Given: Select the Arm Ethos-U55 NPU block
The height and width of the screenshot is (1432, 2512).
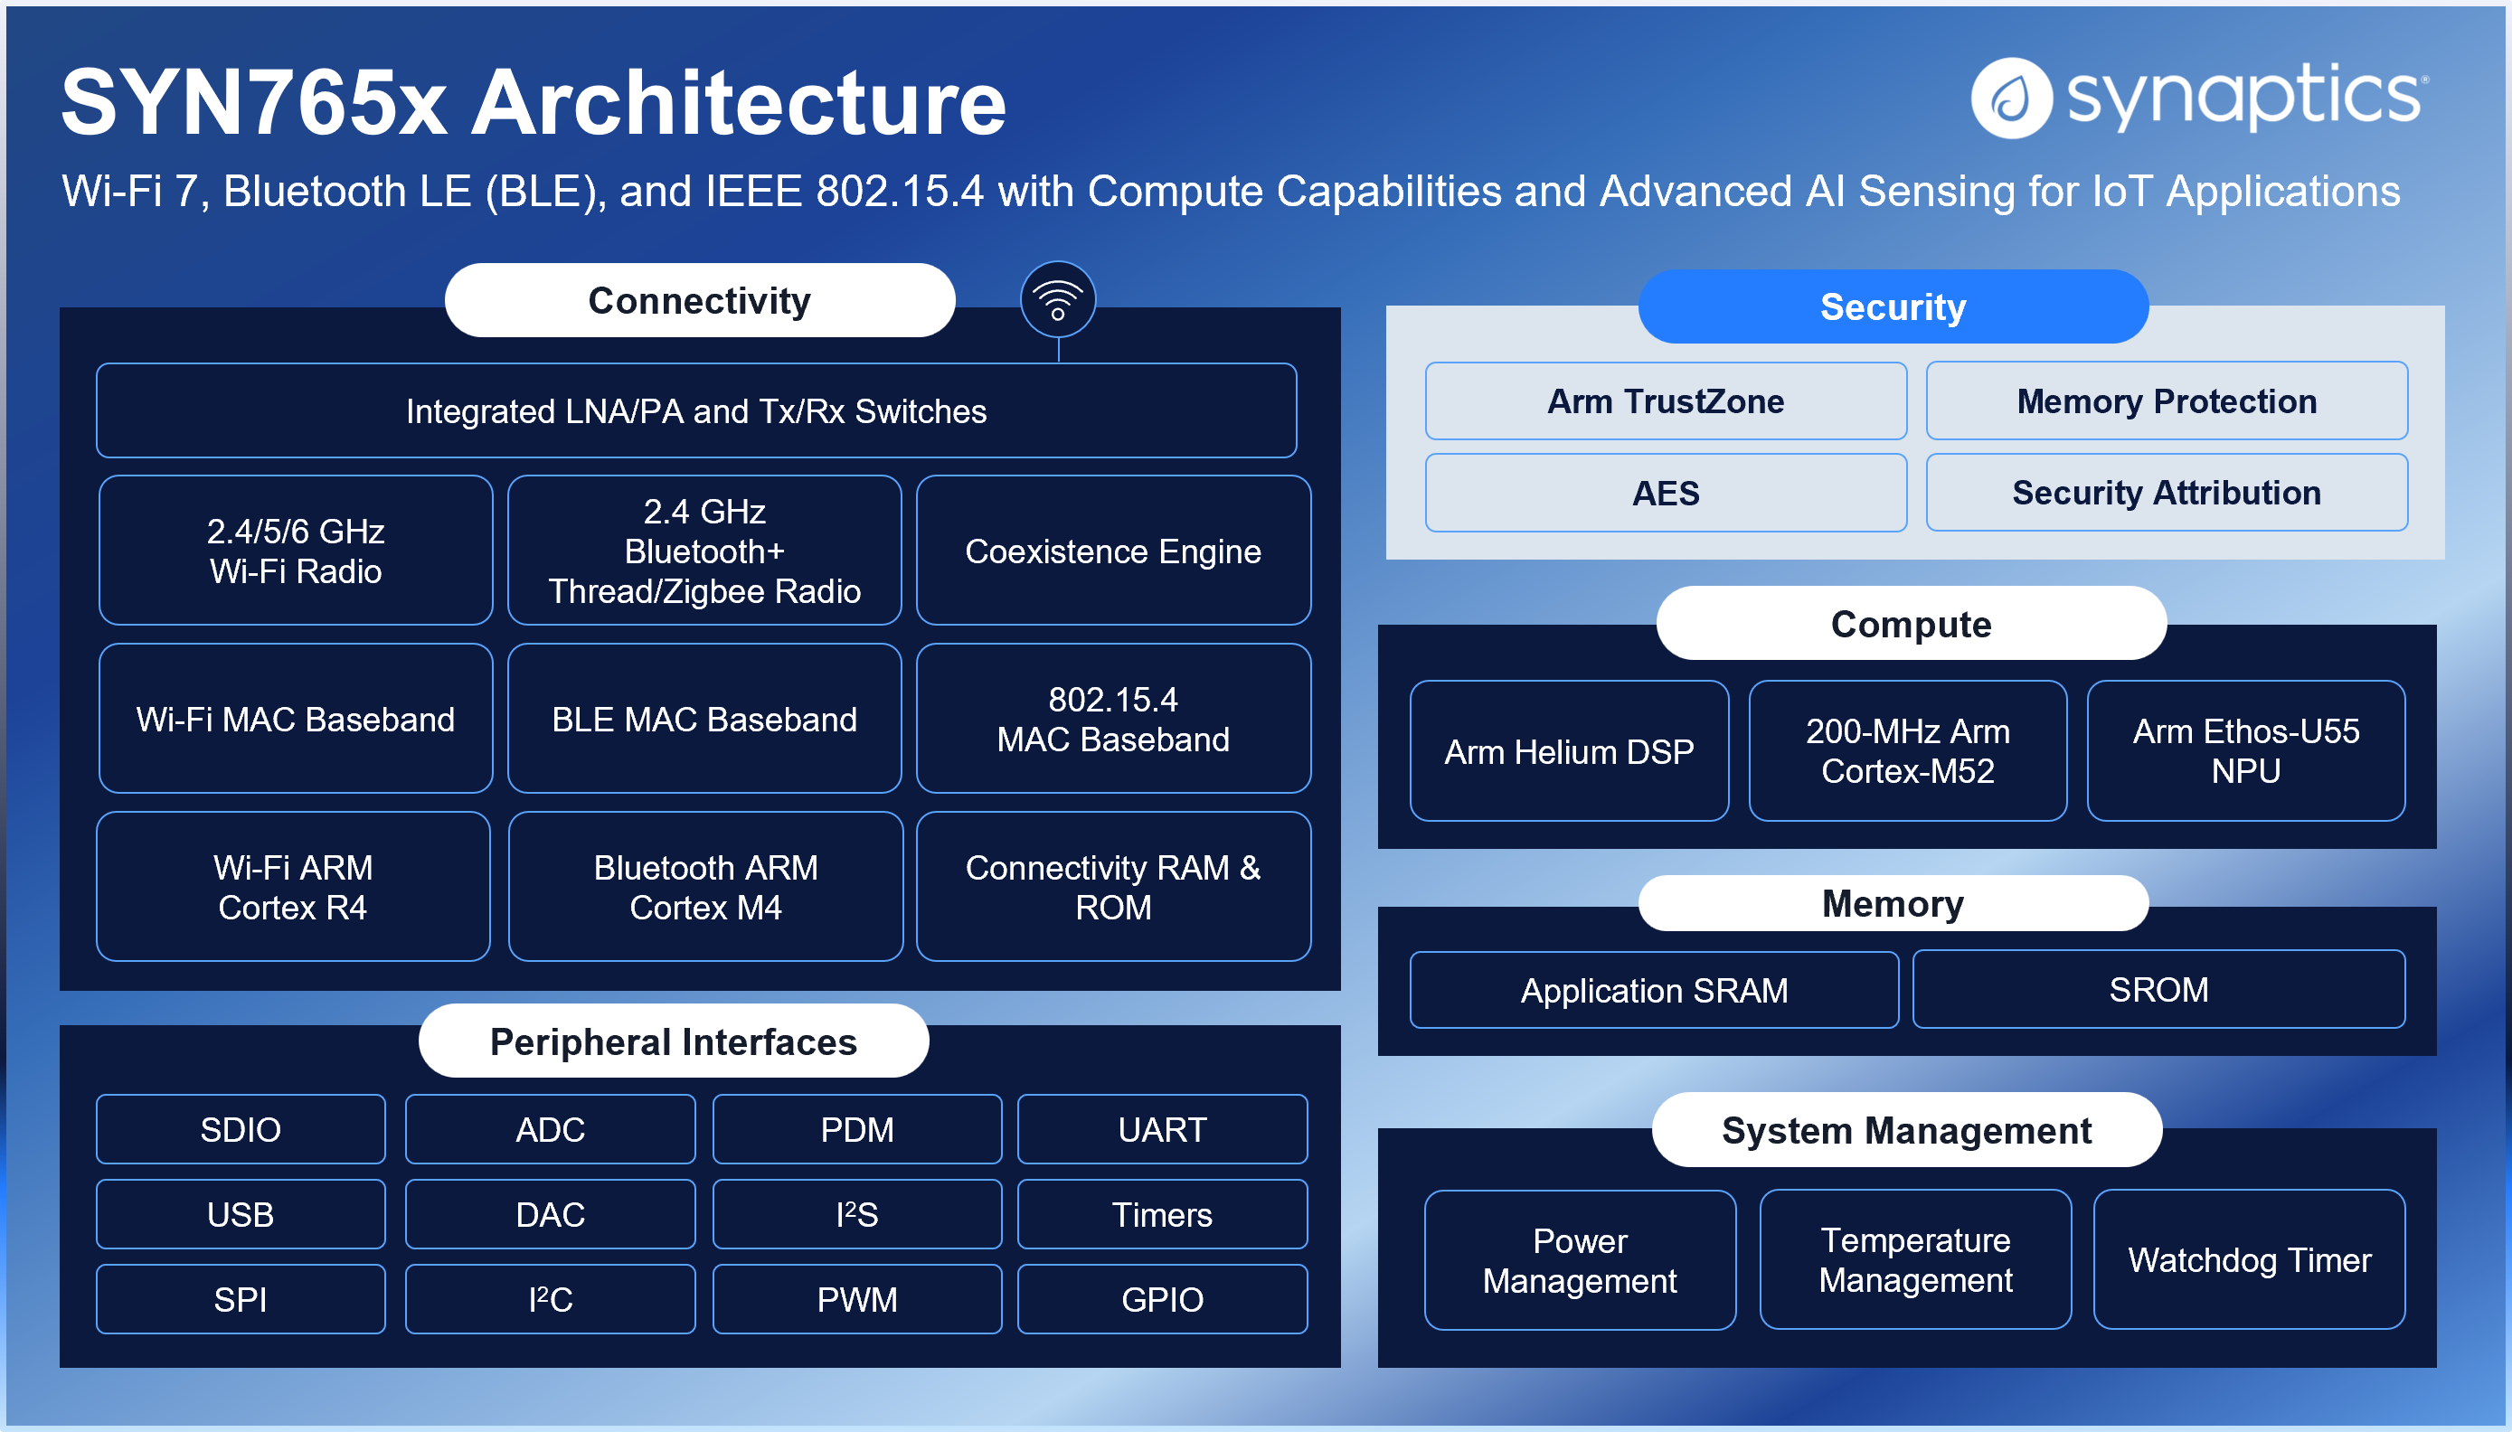Looking at the screenshot, I should click(x=2245, y=750).
